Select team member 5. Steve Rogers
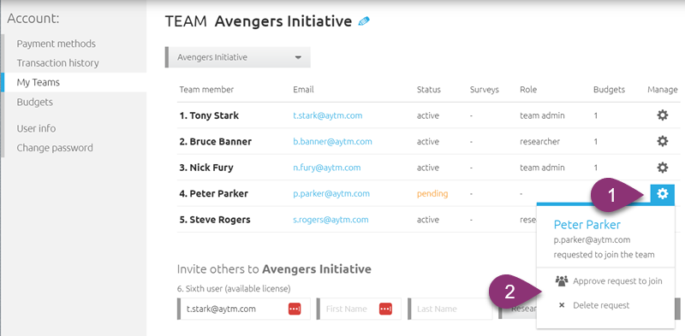 tap(215, 220)
